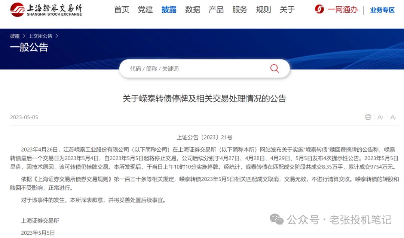Viewport: 404px width, 238px height.
Task: Click the 一网通办 red swirl icon
Action: coord(319,9)
